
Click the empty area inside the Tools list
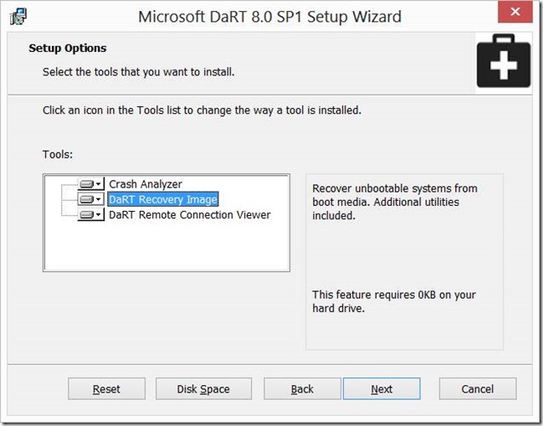click(x=166, y=246)
